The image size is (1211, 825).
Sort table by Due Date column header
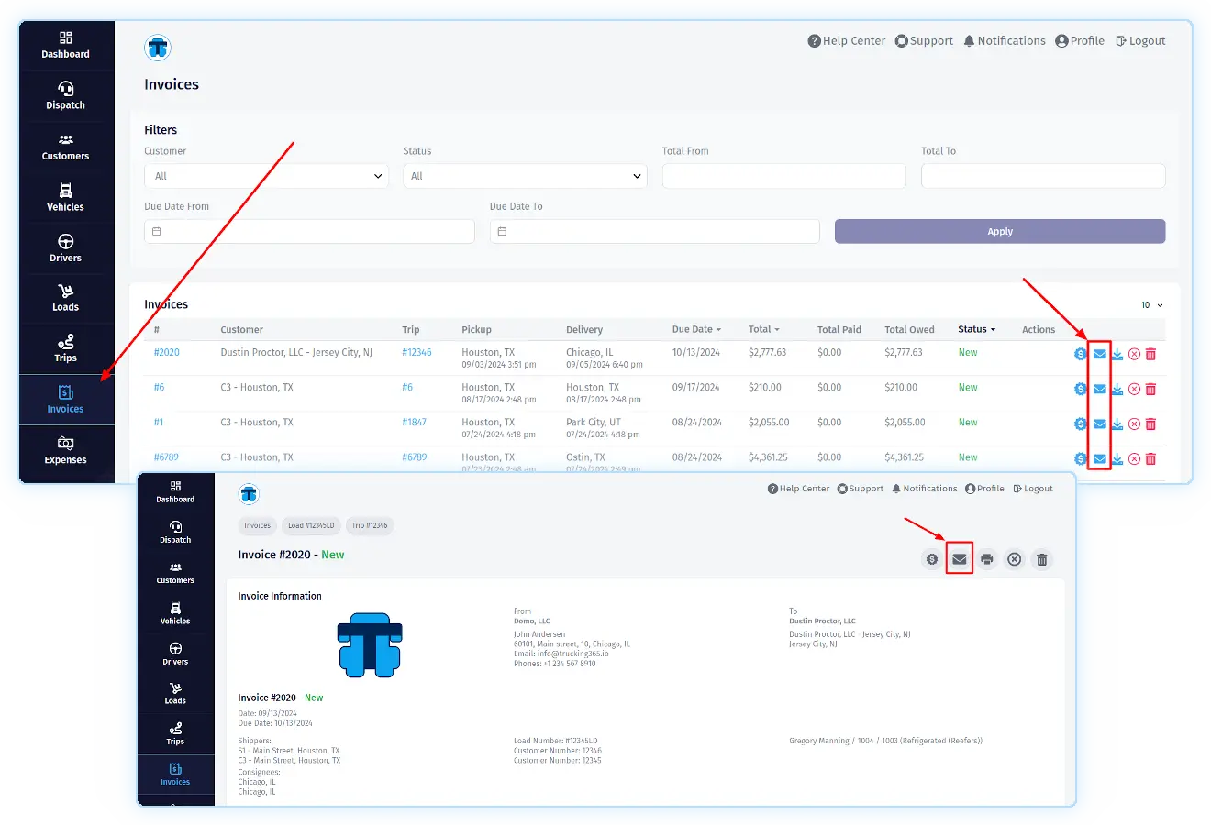point(695,329)
